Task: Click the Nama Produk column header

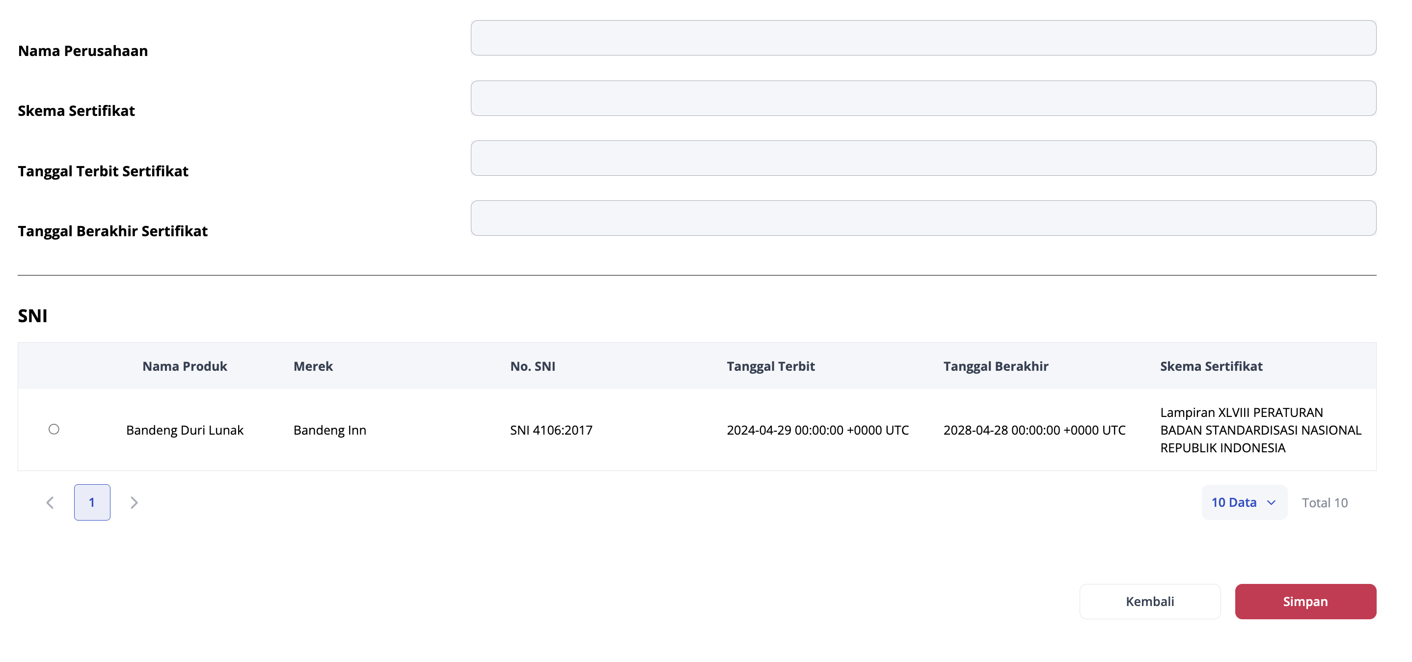Action: click(x=185, y=366)
